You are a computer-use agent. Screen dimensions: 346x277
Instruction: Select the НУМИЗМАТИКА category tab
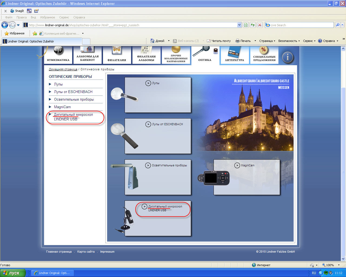(58, 55)
